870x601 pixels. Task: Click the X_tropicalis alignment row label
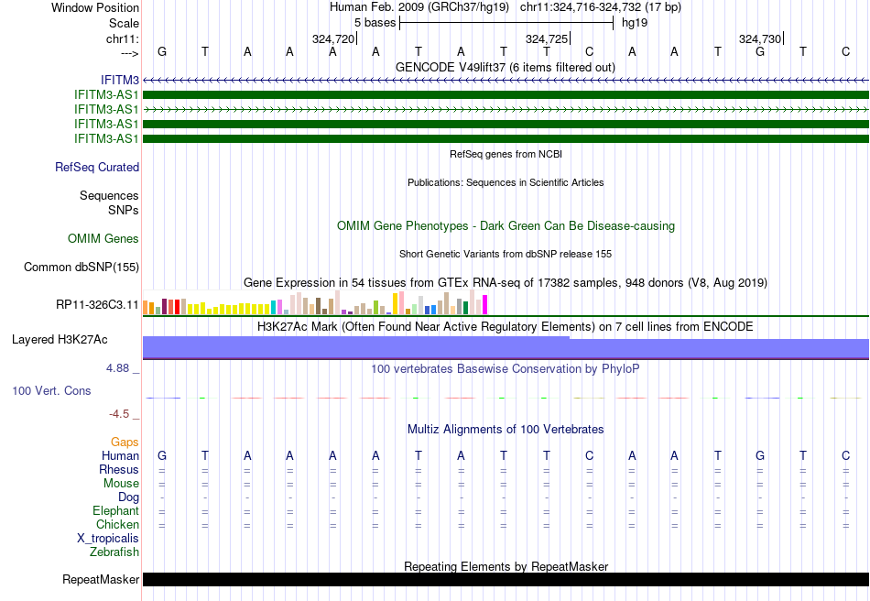[x=108, y=539]
